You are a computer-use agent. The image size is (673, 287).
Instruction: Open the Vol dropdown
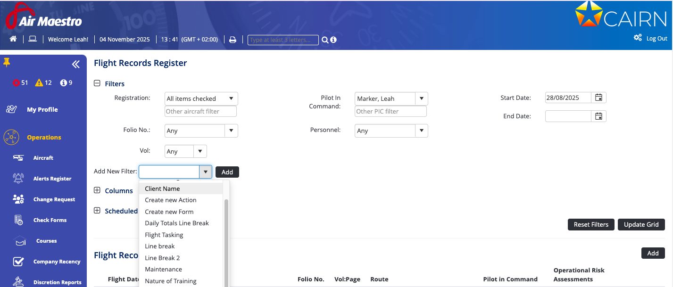tap(200, 151)
